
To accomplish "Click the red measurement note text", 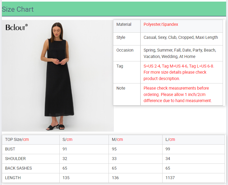I will (177, 94).
